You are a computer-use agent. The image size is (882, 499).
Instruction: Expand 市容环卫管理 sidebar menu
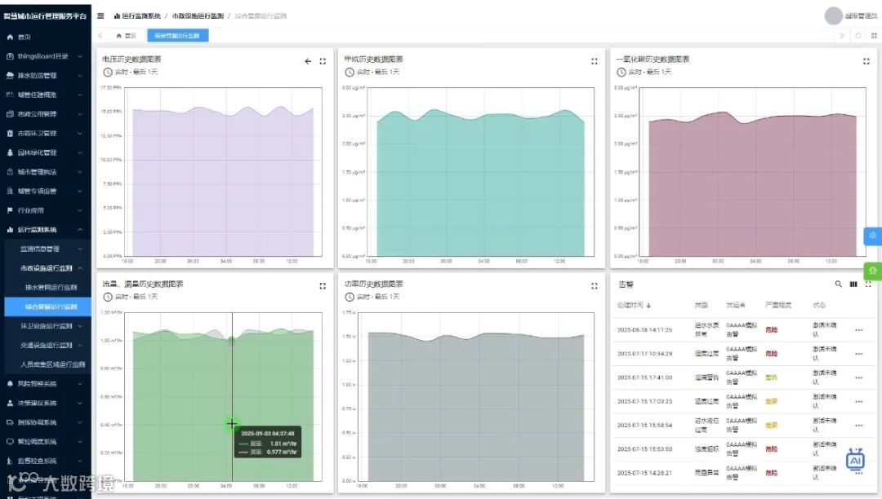[46, 133]
